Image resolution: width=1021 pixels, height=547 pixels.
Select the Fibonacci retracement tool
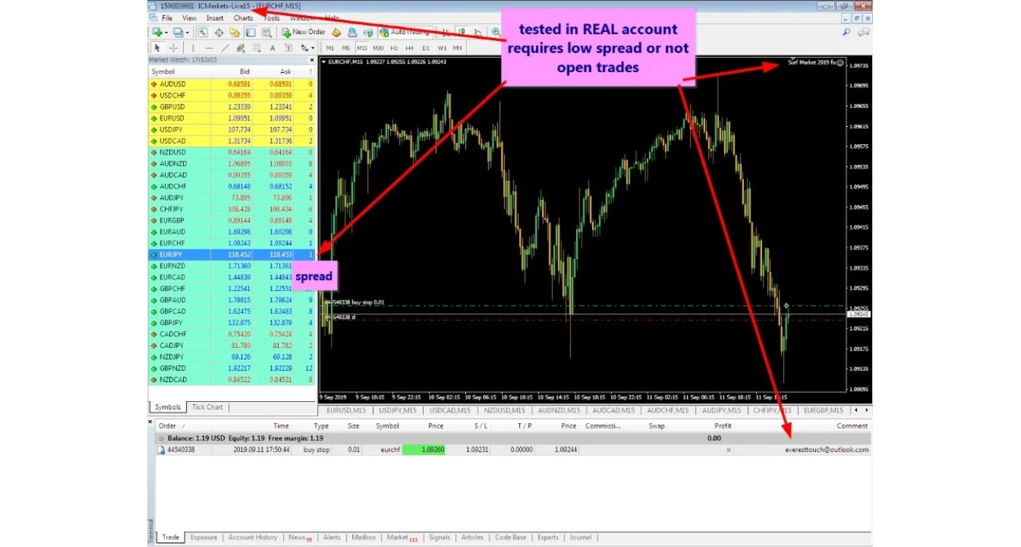tap(241, 48)
